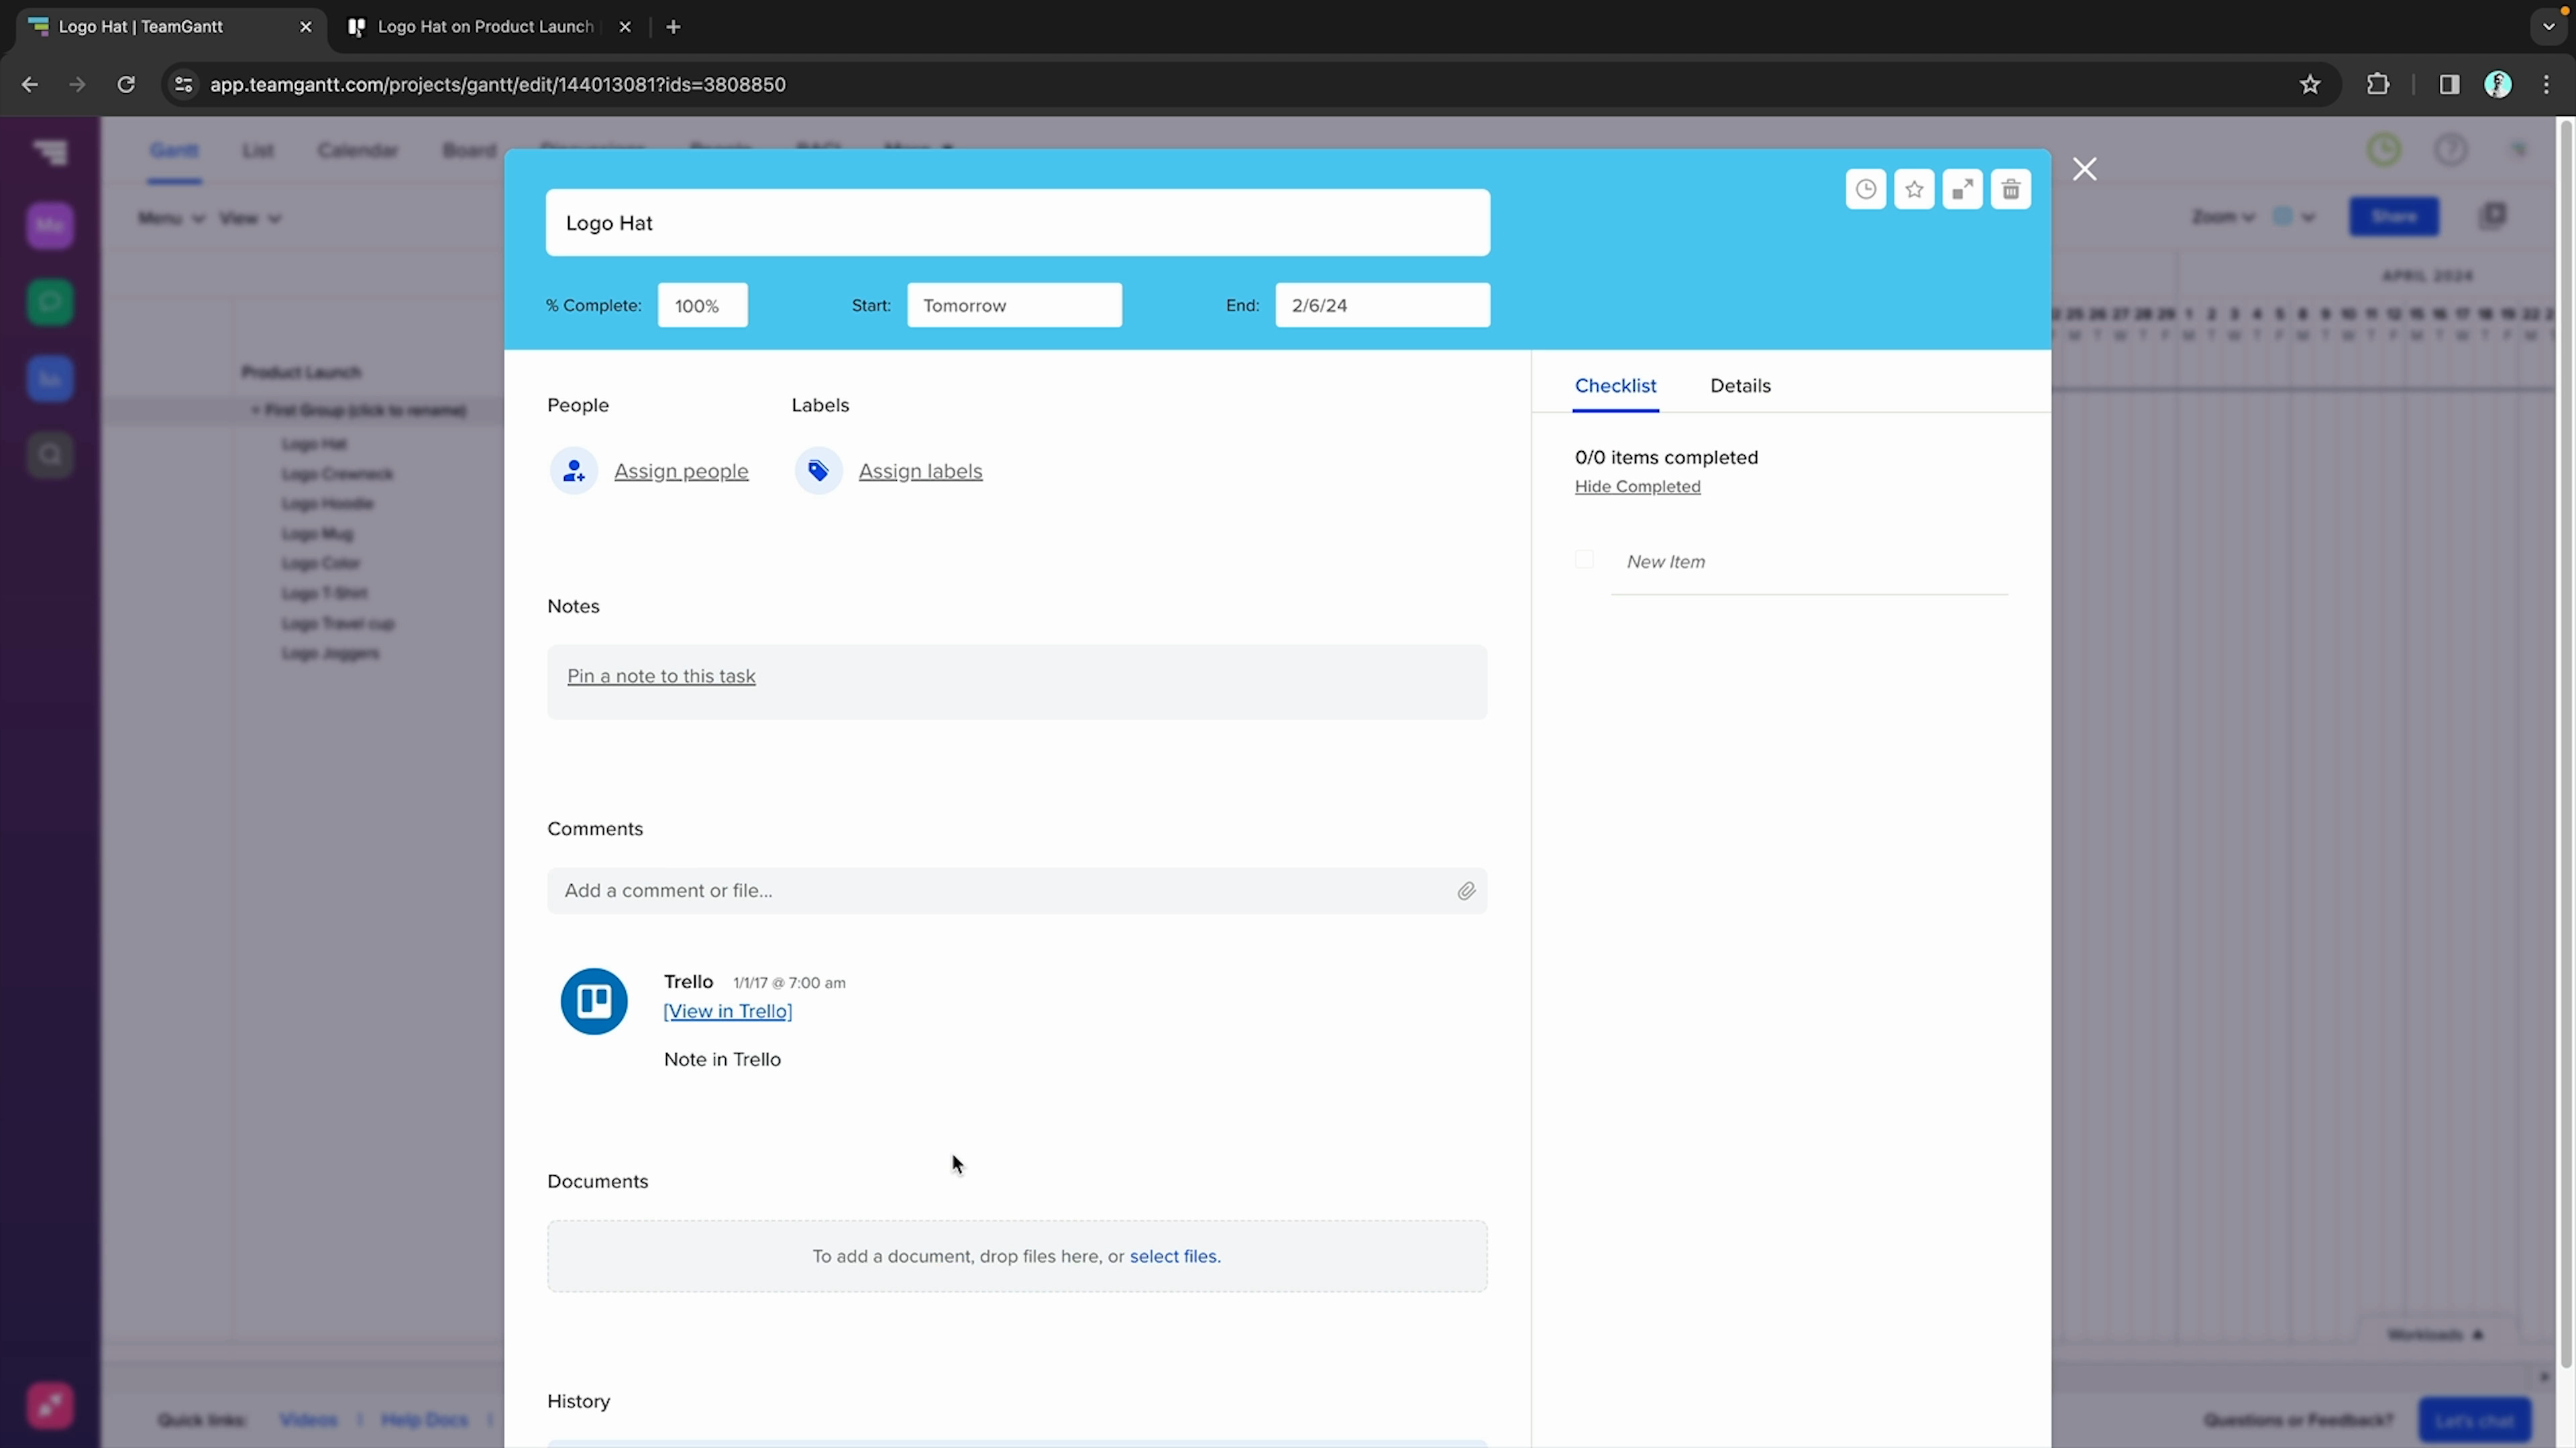
Task: Open the View in Trello link
Action: coord(727,1012)
